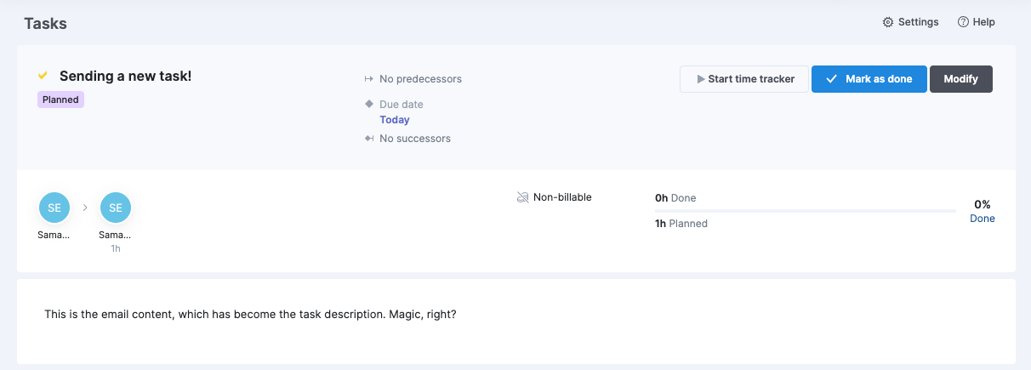Click the '1h Planned' text
The image size is (1031, 370).
681,224
